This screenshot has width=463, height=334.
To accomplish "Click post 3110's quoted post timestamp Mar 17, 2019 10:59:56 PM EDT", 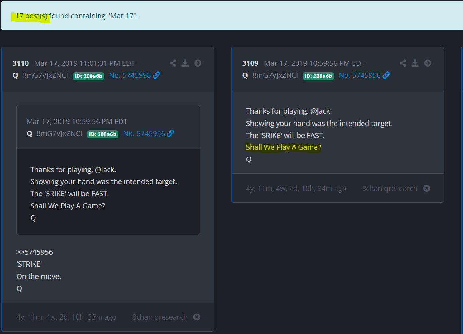I will coord(77,121).
